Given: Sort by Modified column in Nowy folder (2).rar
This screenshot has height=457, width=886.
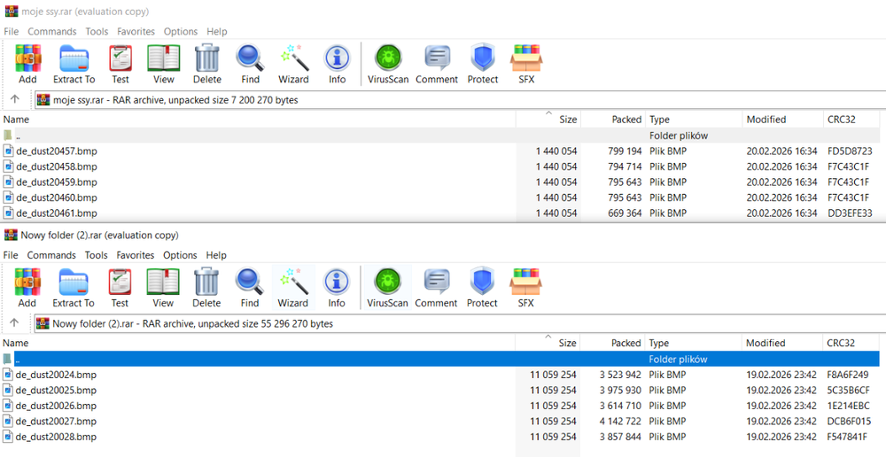Looking at the screenshot, I should 766,343.
